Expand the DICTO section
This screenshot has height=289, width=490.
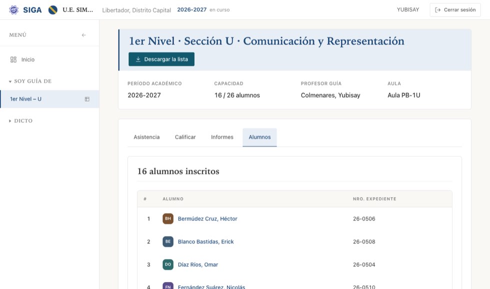20,121
